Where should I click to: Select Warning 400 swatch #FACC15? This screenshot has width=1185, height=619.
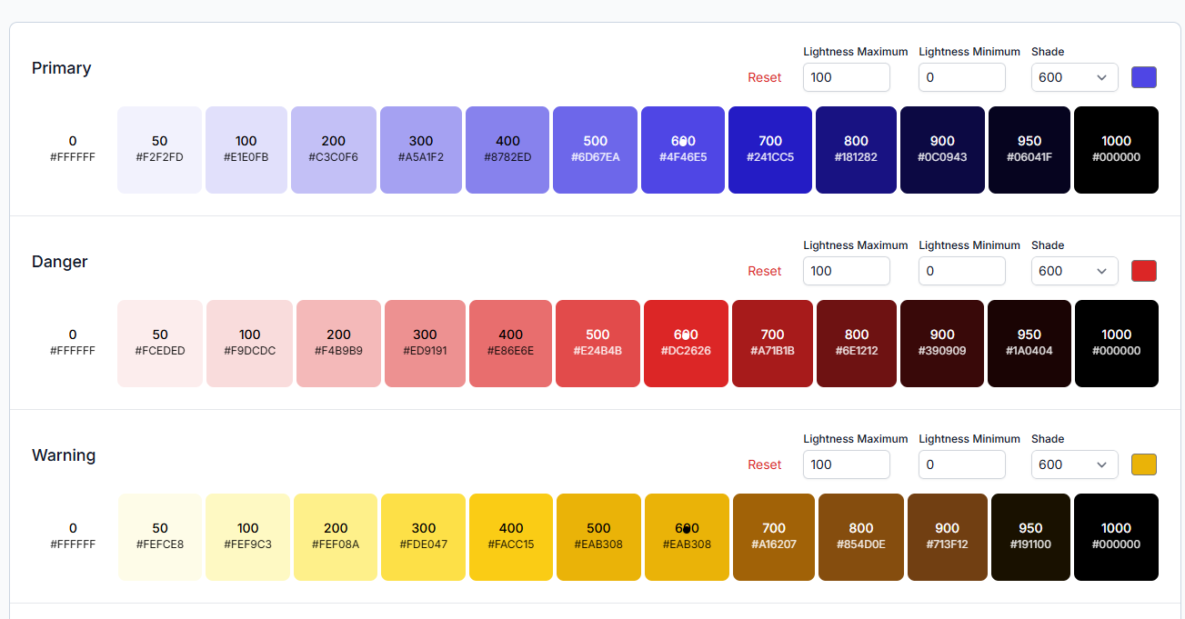[511, 537]
